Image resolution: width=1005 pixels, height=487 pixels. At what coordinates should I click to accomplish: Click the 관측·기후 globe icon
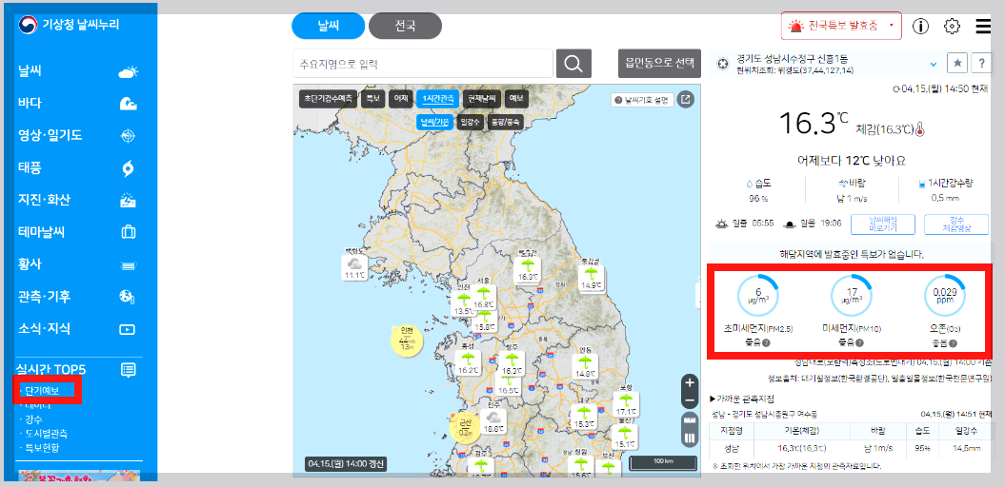[129, 297]
